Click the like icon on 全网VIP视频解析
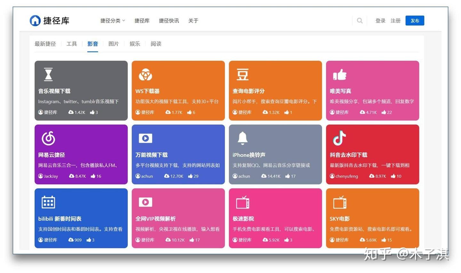This screenshot has height=273, width=461. click(192, 240)
